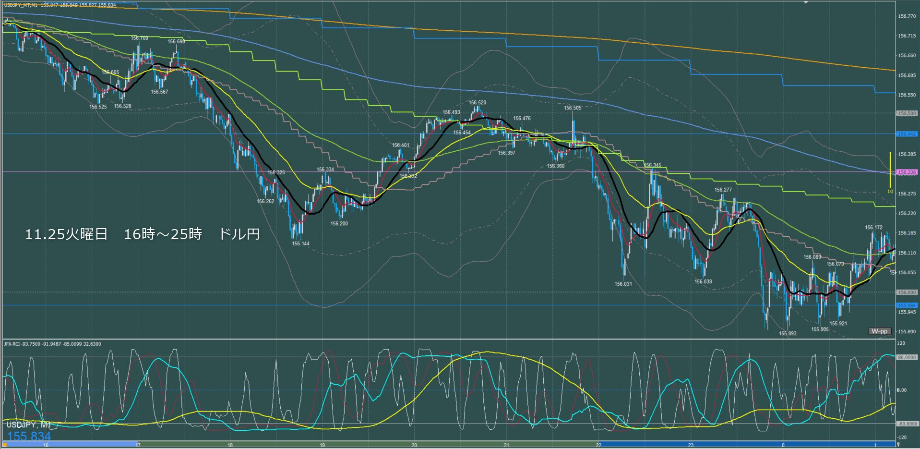Click hour 20 on the time axis
Screen dimensions: 920x449
click(x=414, y=445)
